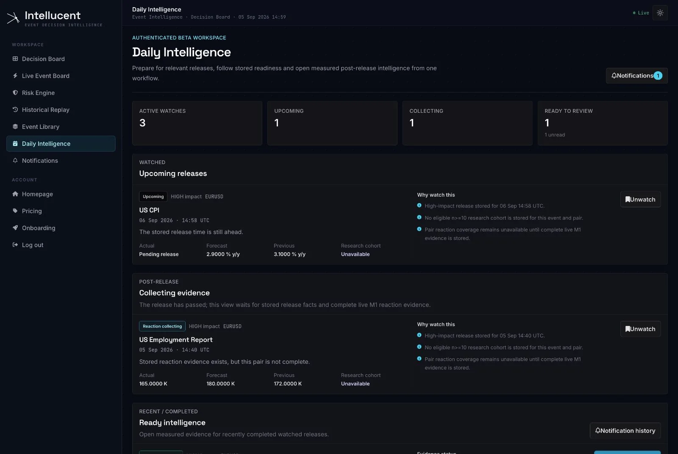This screenshot has height=454, width=678.
Task: Click the Decision Board grid icon
Action: tap(15, 59)
